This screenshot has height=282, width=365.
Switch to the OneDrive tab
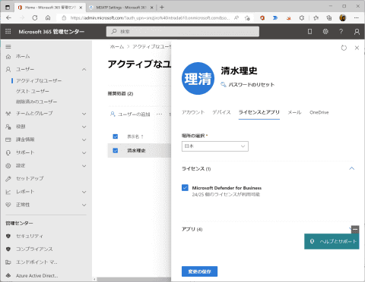[319, 112]
